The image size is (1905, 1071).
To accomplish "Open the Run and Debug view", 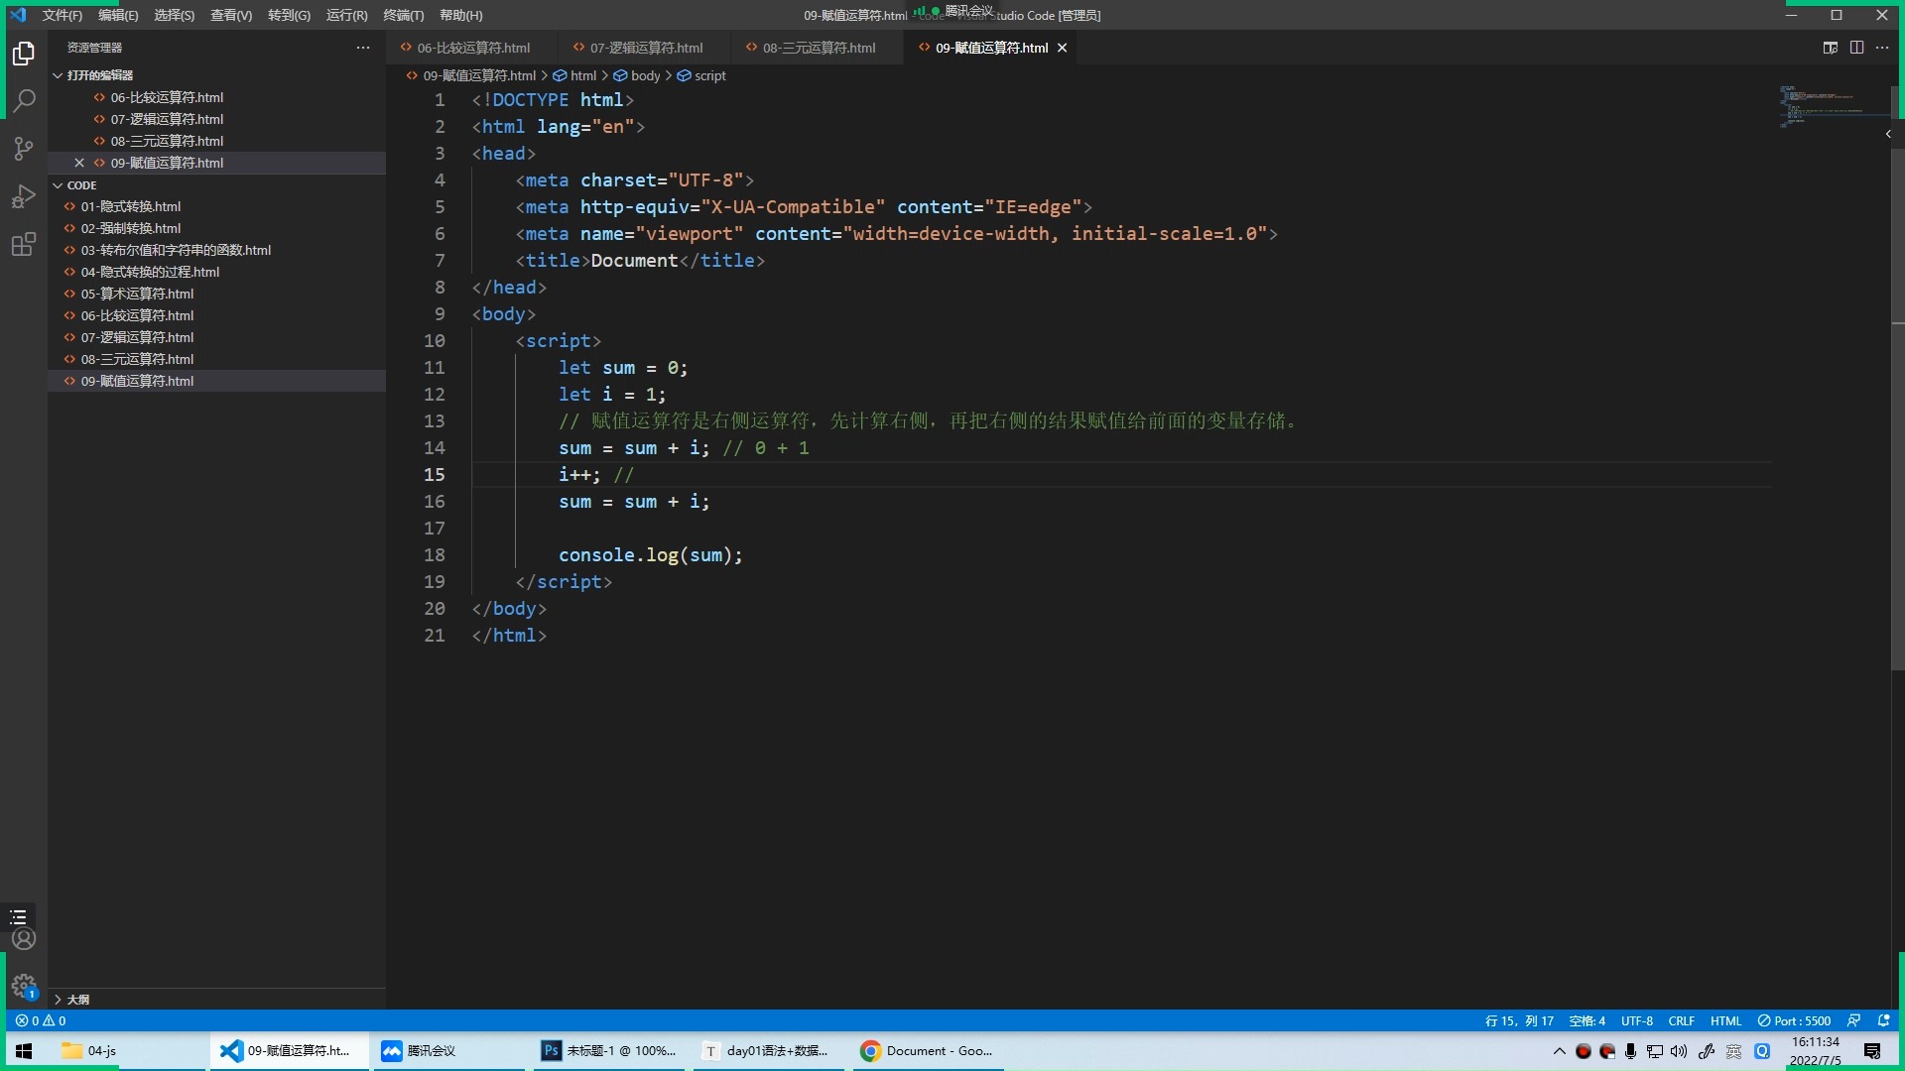I will click(x=24, y=196).
